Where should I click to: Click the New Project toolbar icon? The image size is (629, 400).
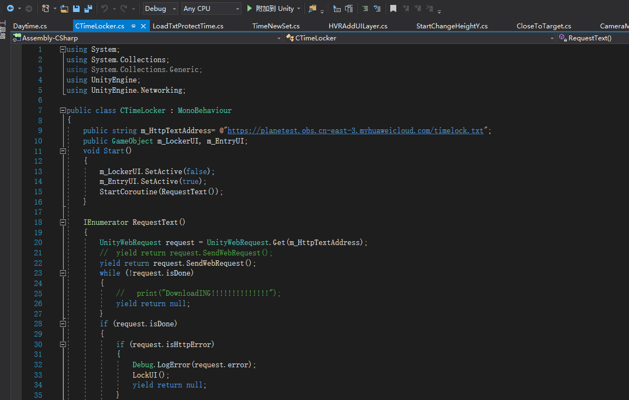[46, 9]
